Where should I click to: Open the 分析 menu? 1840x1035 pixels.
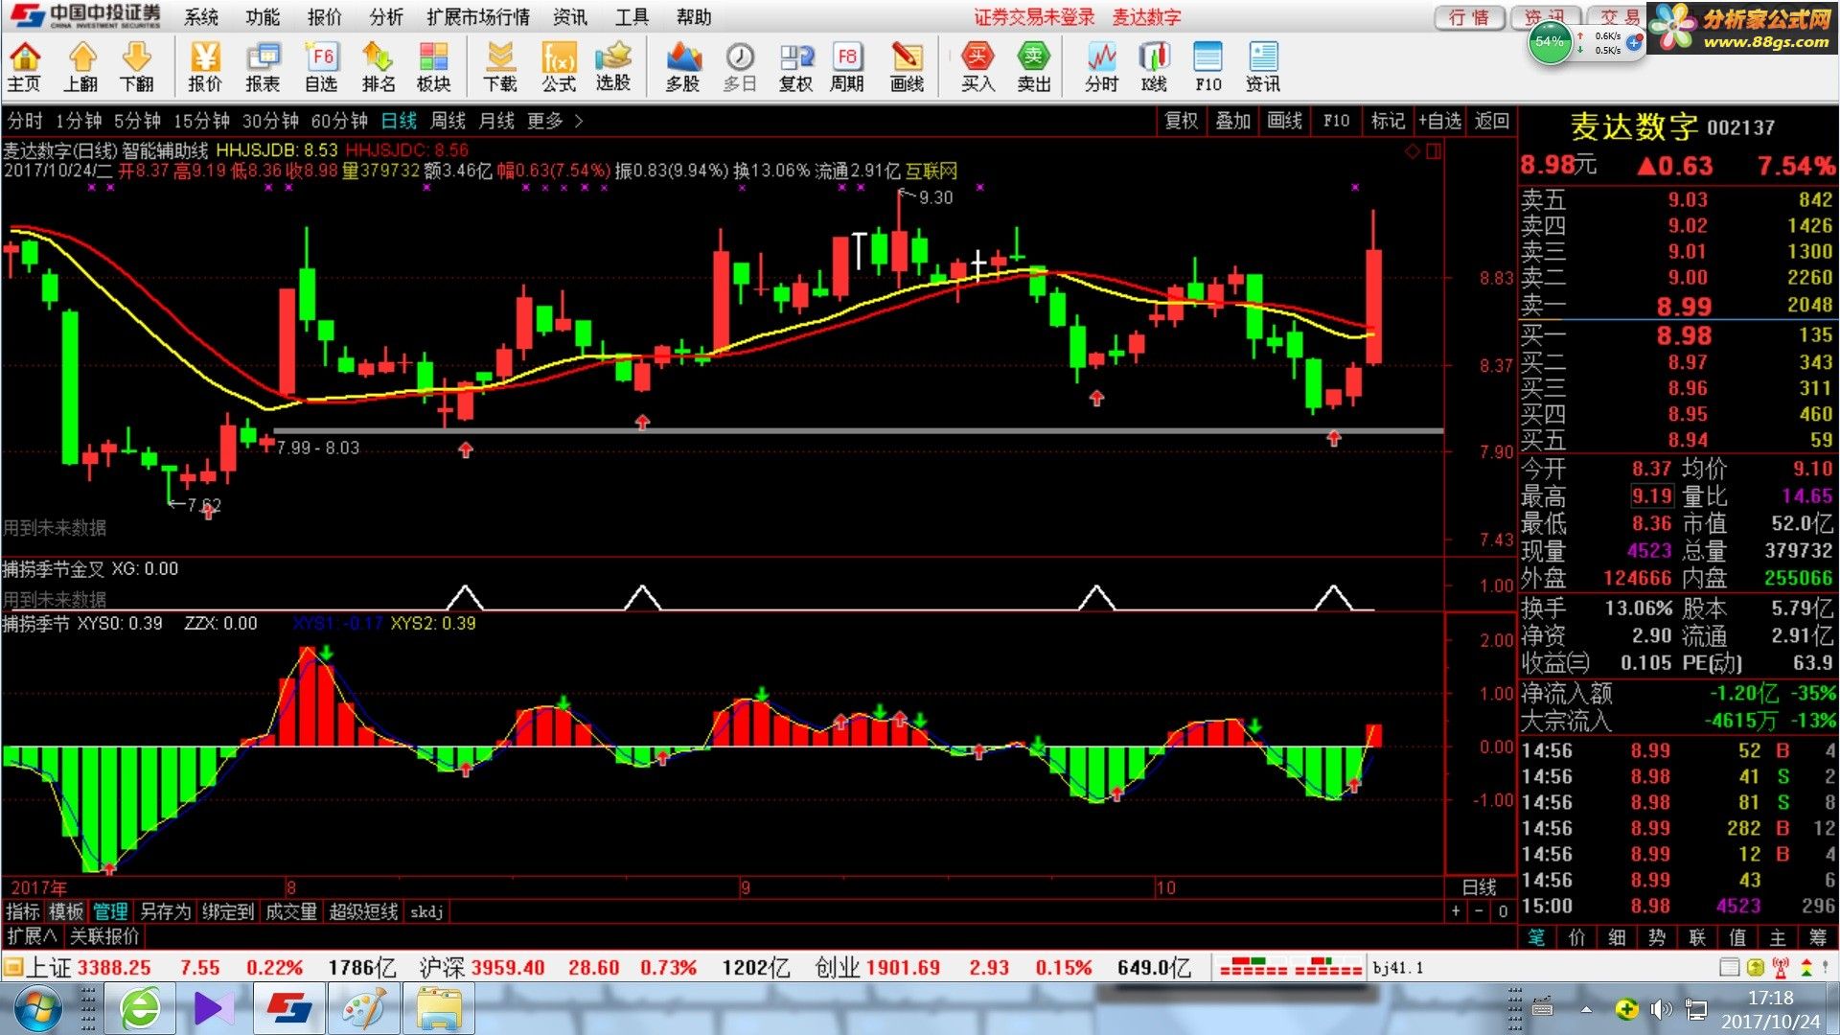[386, 17]
